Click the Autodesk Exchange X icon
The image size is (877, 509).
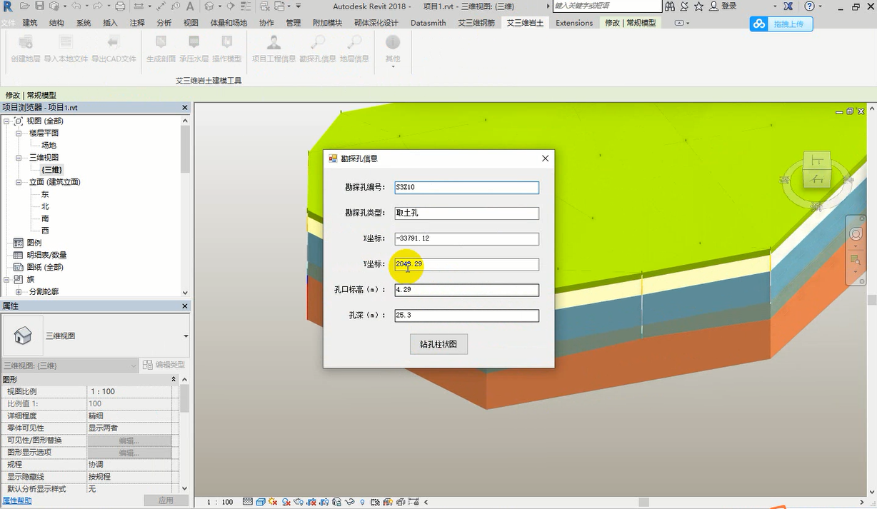coord(788,6)
